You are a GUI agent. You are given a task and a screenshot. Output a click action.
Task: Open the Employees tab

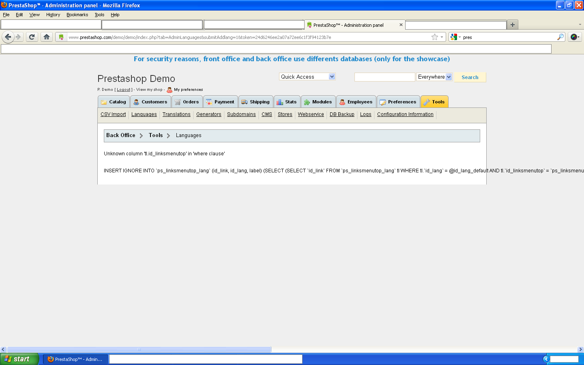(x=356, y=102)
